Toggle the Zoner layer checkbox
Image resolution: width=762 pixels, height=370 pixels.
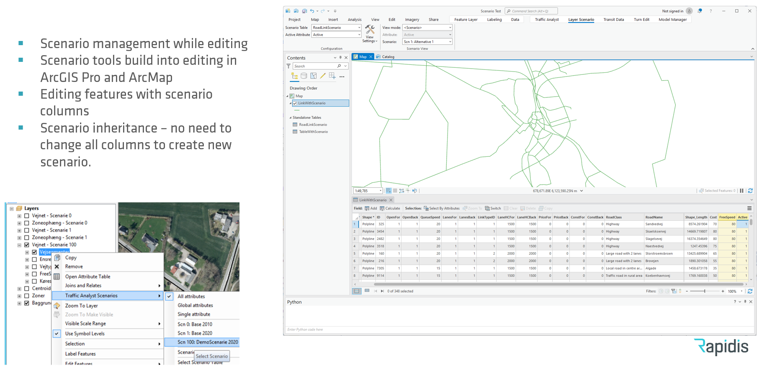27,296
